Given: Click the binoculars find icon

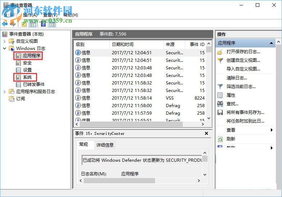Looking at the screenshot, I should pos(220,104).
